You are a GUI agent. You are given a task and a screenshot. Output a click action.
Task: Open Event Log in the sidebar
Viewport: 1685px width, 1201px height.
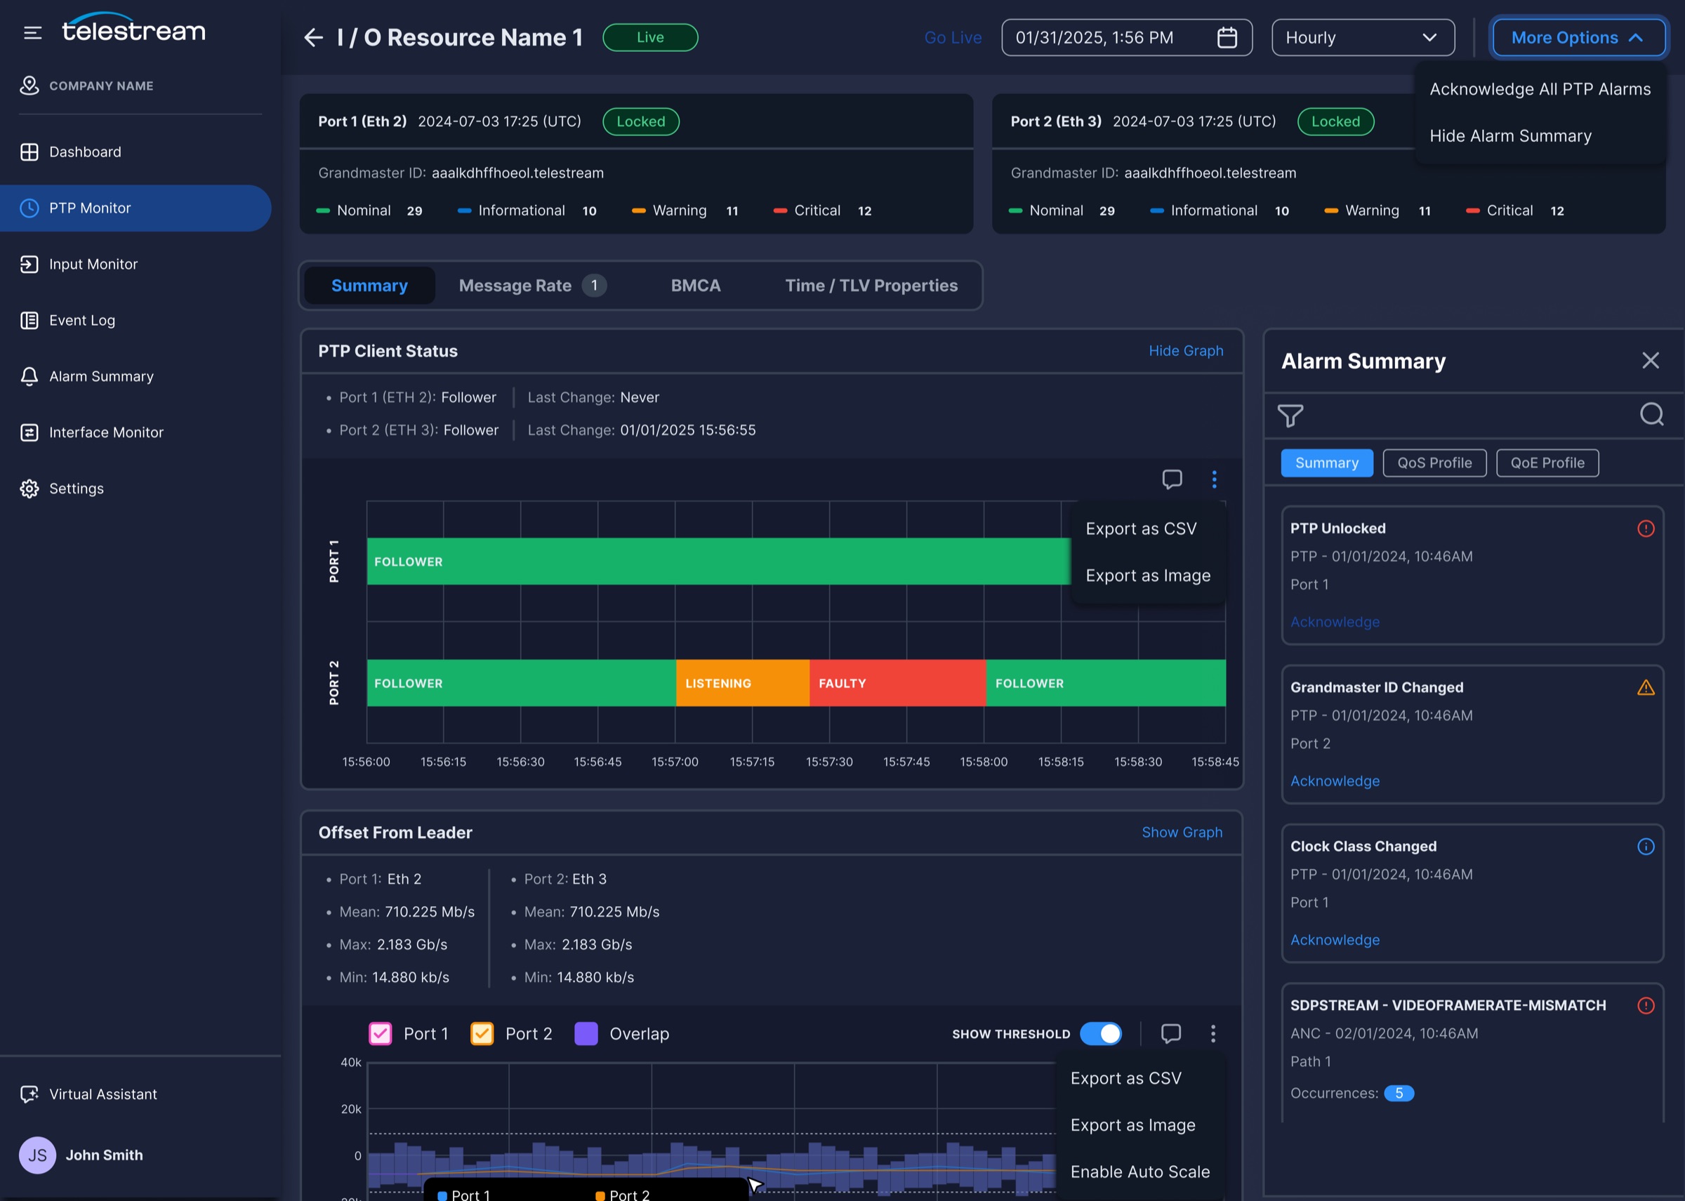click(x=136, y=320)
